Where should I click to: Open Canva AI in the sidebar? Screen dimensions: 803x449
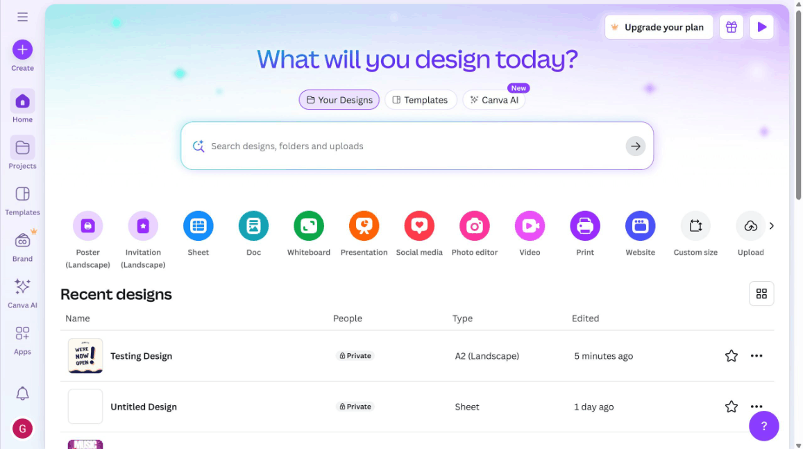coord(22,293)
